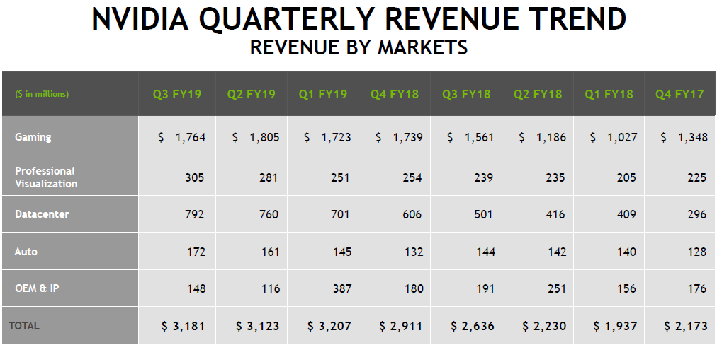Click the OEM & IP value 148

[x=196, y=289]
